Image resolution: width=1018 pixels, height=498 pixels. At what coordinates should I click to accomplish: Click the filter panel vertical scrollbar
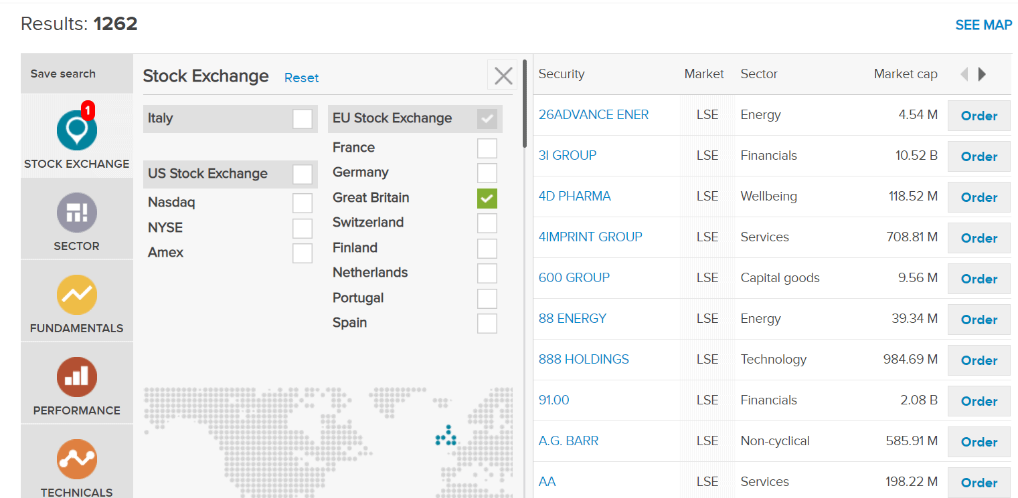tap(525, 104)
